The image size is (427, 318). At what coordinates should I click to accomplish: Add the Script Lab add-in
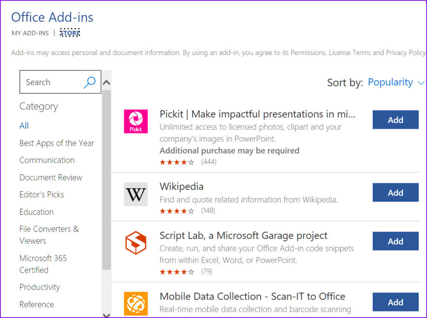(395, 241)
